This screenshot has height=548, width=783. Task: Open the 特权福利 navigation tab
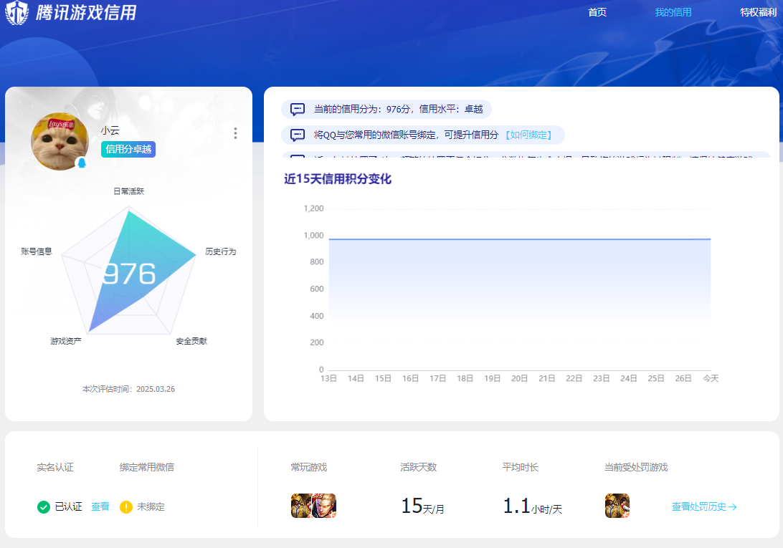pos(759,12)
